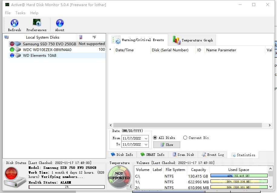Open the Tasks menu
The height and width of the screenshot is (193, 277).
[x=20, y=13]
